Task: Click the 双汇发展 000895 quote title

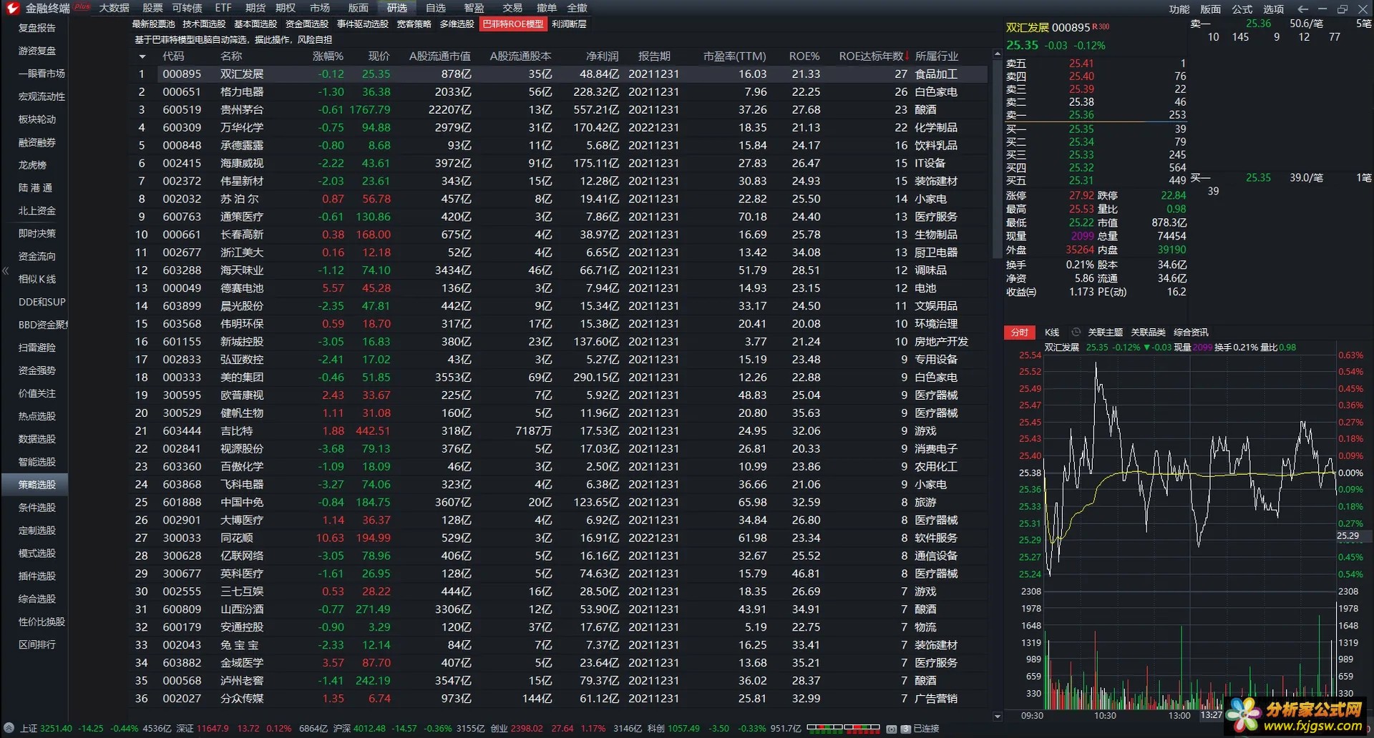Action: tap(1048, 28)
